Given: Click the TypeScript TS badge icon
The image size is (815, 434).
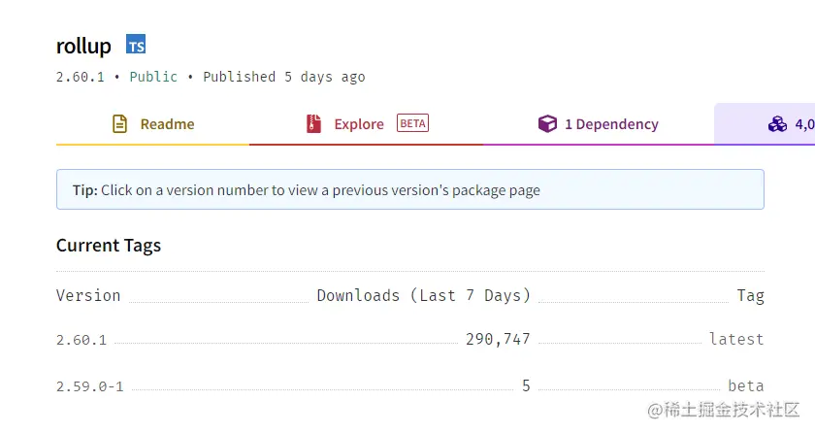Looking at the screenshot, I should pyautogui.click(x=136, y=45).
